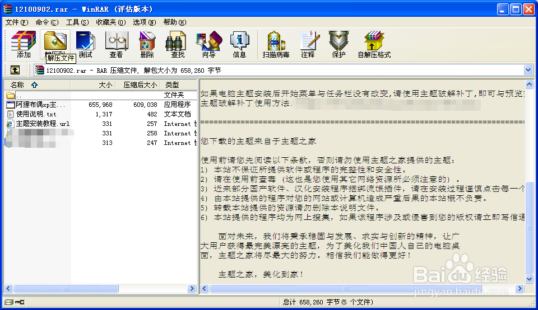Click the 自解压格式 (SFX) toolbar icon
538x310 pixels.
coord(374,44)
